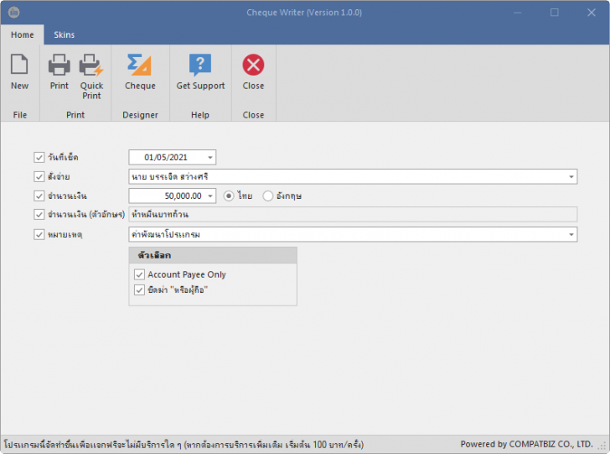610x454 pixels.
Task: Toggle the หมายเหตุ checkbox
Action: [39, 235]
